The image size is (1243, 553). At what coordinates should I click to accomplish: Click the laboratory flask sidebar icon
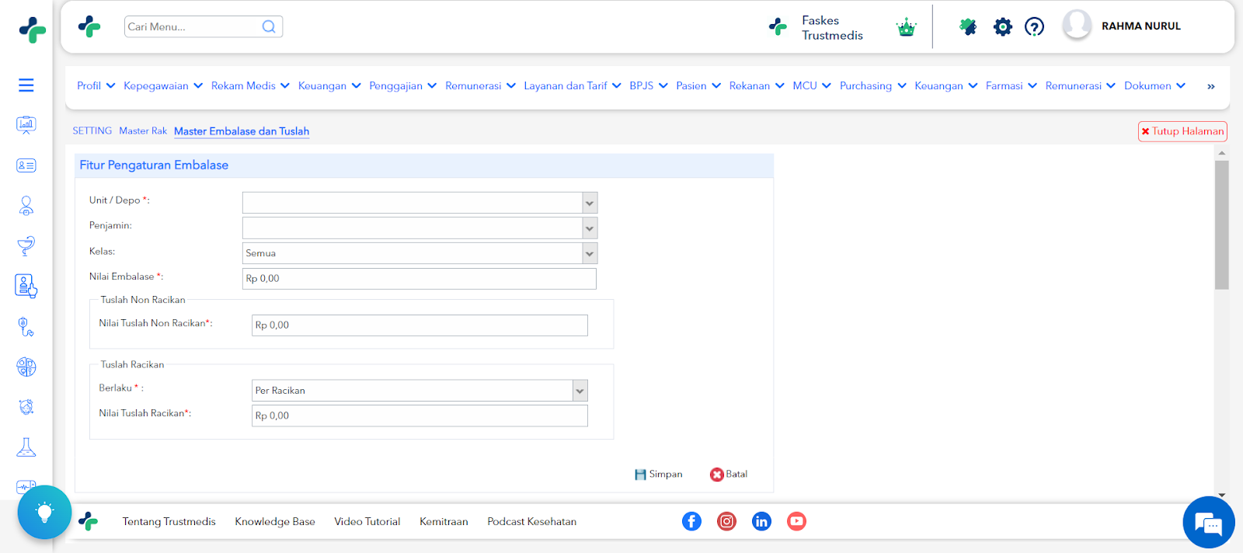[26, 447]
